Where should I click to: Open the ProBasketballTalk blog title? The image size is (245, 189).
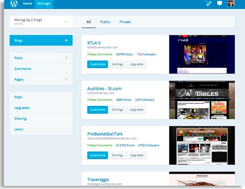tap(105, 134)
